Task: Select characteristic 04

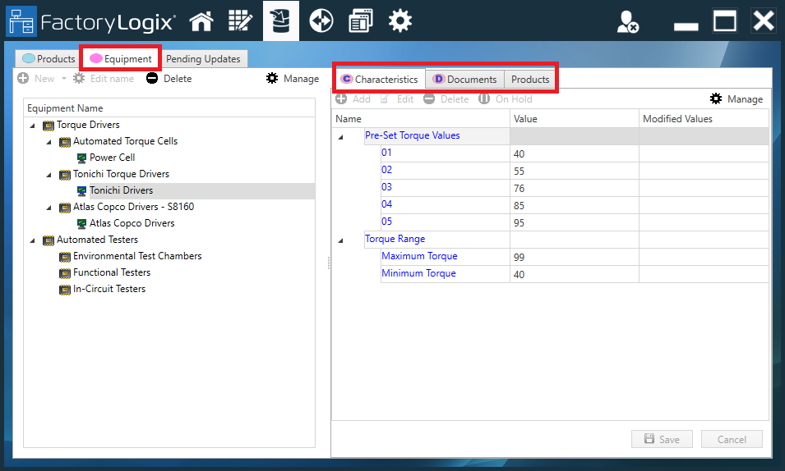Action: coord(386,204)
